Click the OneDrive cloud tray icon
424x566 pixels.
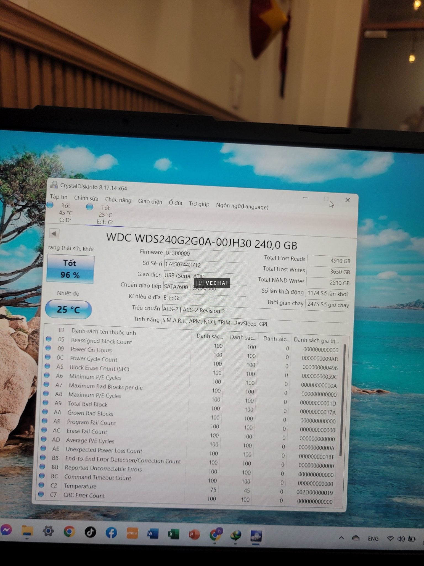(356, 538)
